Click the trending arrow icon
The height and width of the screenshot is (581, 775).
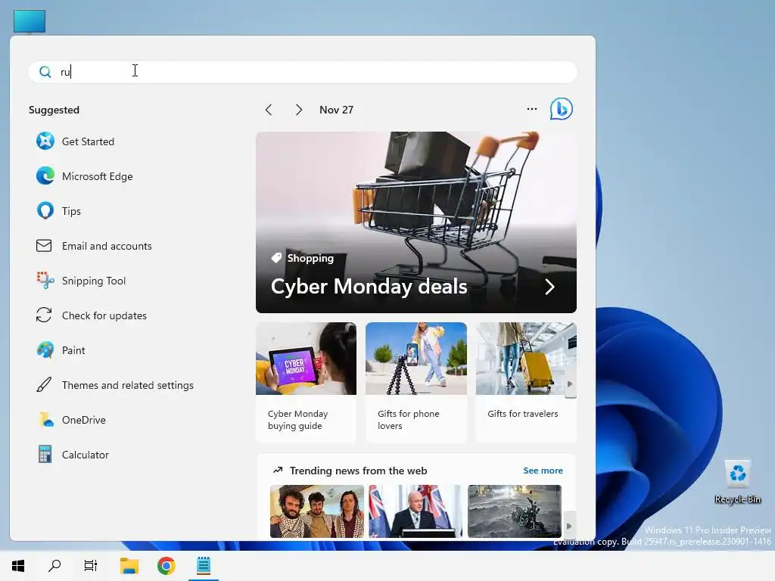278,471
